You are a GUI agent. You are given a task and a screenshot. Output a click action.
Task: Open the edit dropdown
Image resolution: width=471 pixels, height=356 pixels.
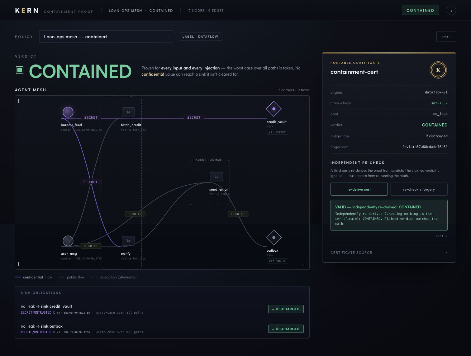coord(446,36)
